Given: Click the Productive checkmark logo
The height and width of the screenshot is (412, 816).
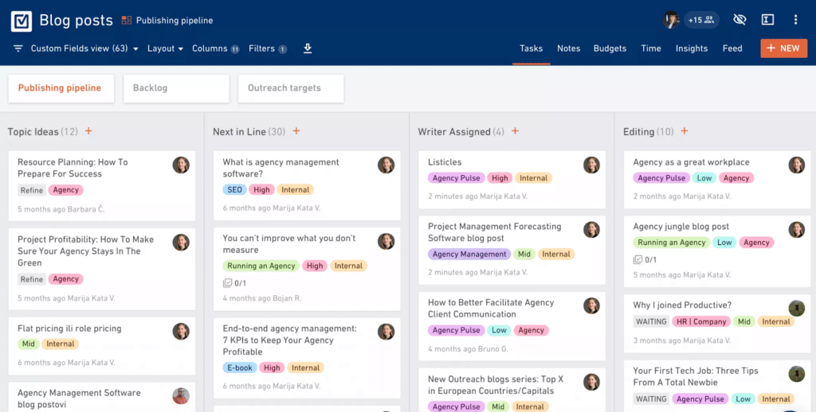Looking at the screenshot, I should click(x=22, y=21).
